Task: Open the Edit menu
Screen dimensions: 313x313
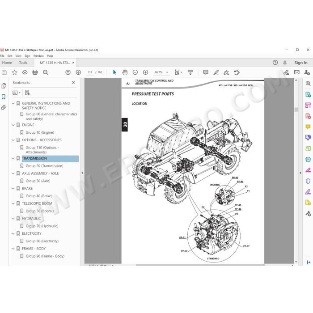Action: coord(10,56)
